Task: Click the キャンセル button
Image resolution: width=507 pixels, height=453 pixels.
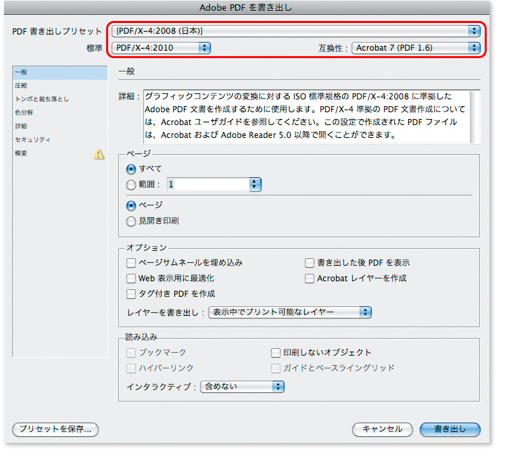Action: (x=383, y=429)
